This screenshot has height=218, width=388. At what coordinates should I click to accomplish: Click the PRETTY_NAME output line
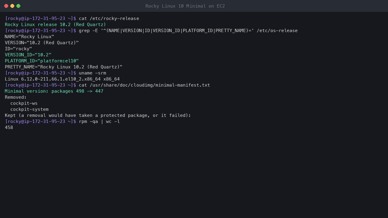pyautogui.click(x=64, y=67)
